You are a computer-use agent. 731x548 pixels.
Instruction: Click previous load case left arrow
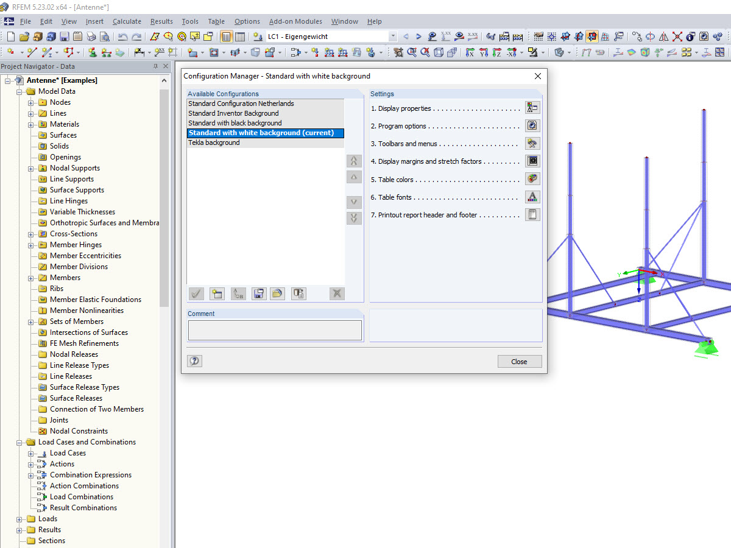(406, 37)
